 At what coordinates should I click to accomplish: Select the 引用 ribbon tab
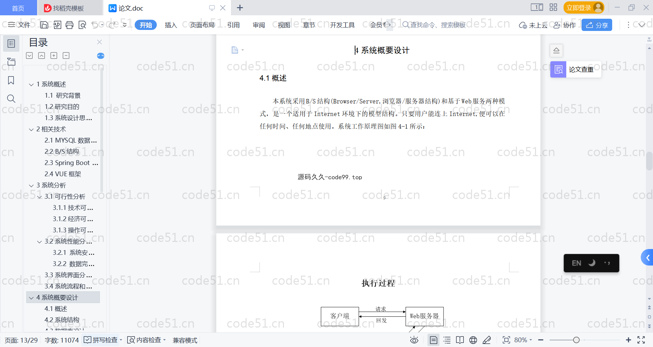(233, 25)
